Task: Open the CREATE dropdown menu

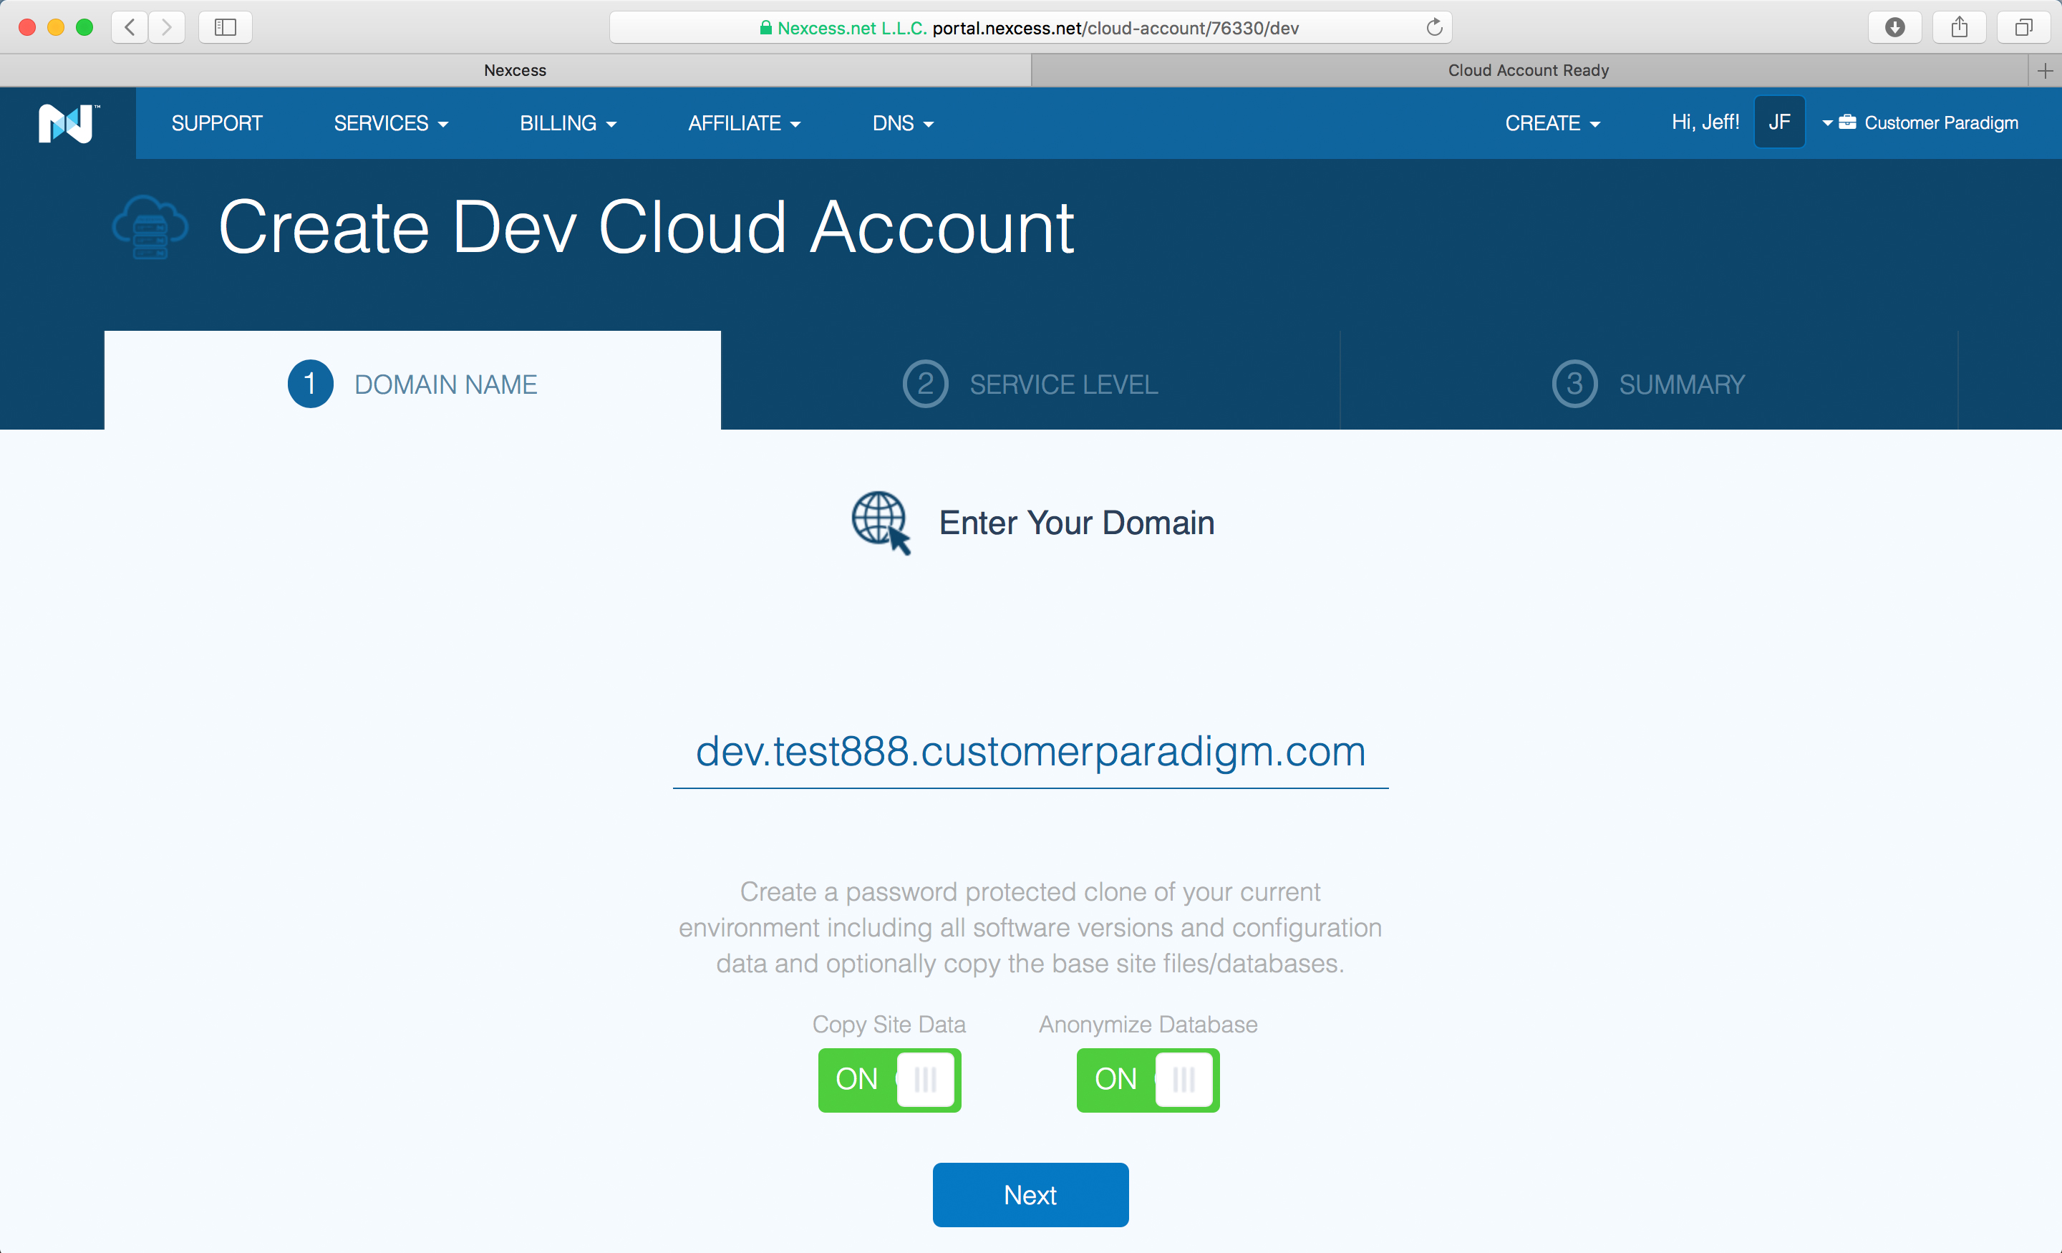Action: 1552,123
